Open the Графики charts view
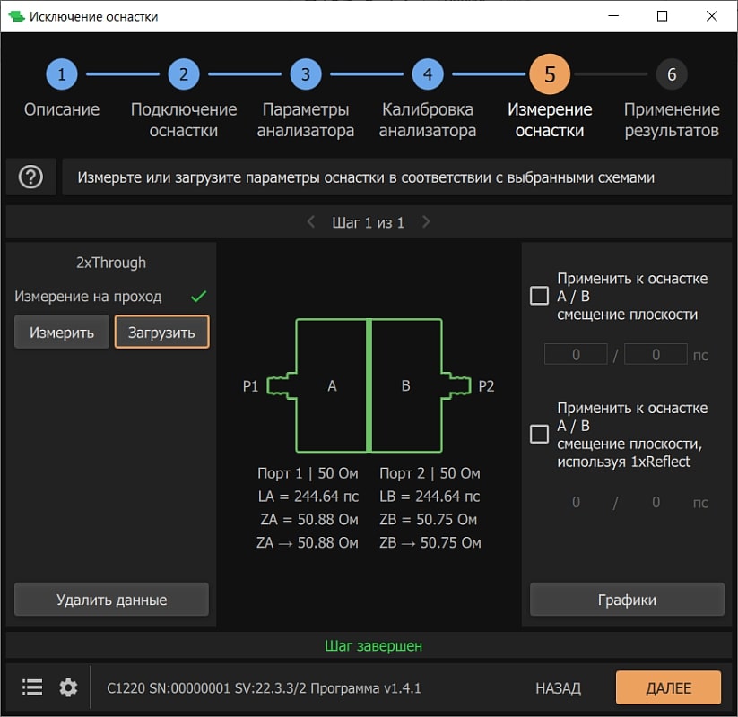This screenshot has width=738, height=717. 627,600
